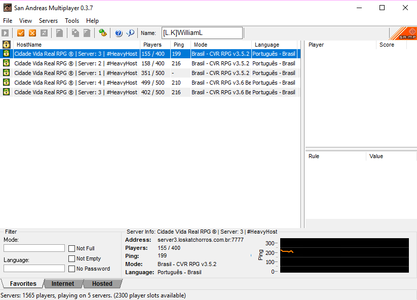417x300 pixels.
Task: Click into the Mode filter text box
Action: click(x=34, y=248)
